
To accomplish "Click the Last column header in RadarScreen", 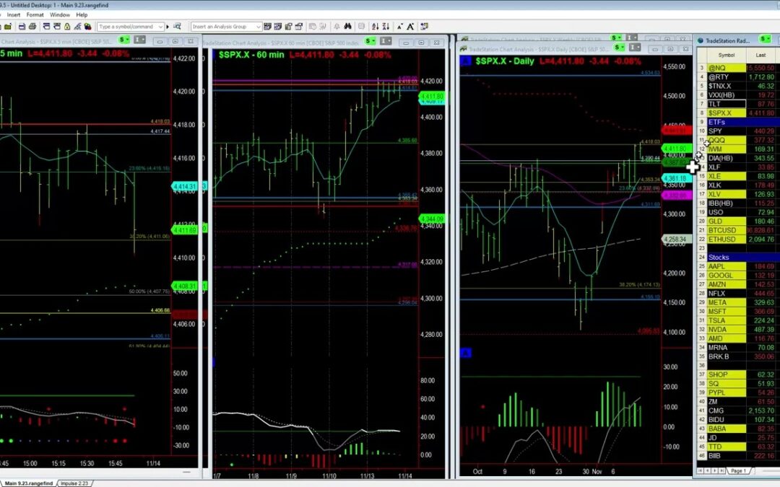I will pyautogui.click(x=760, y=55).
